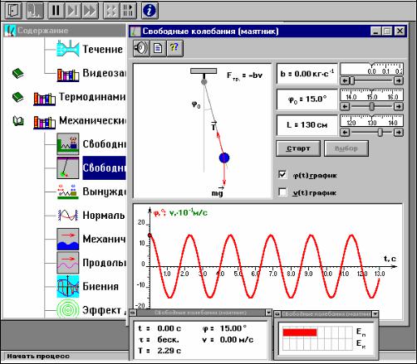Click the φ0 angle slider handle
The width and height of the screenshot is (417, 364).
[372, 106]
